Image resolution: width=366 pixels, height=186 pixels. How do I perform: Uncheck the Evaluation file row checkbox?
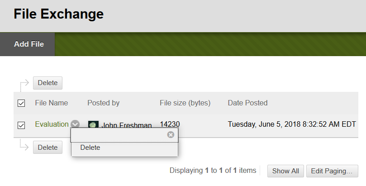21,125
